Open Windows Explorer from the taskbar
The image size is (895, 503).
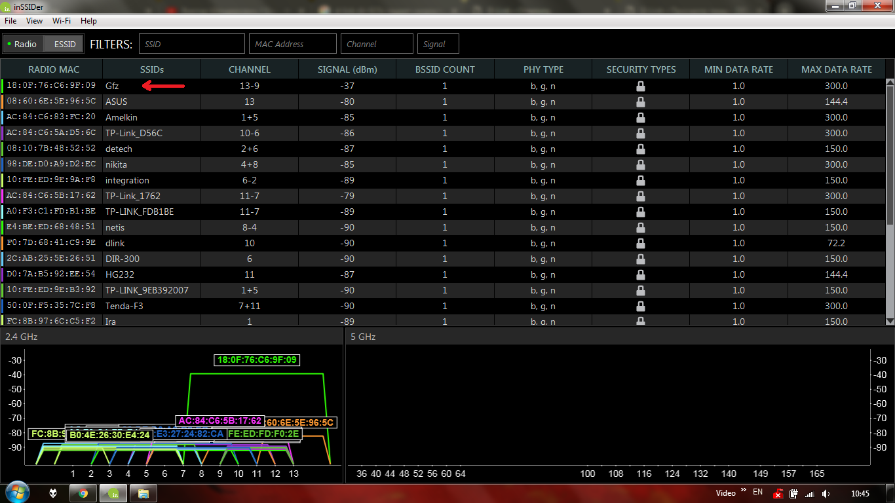(143, 493)
